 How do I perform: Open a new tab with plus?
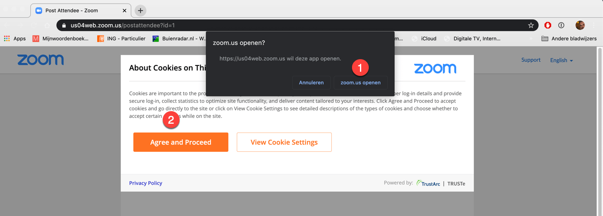(x=140, y=10)
